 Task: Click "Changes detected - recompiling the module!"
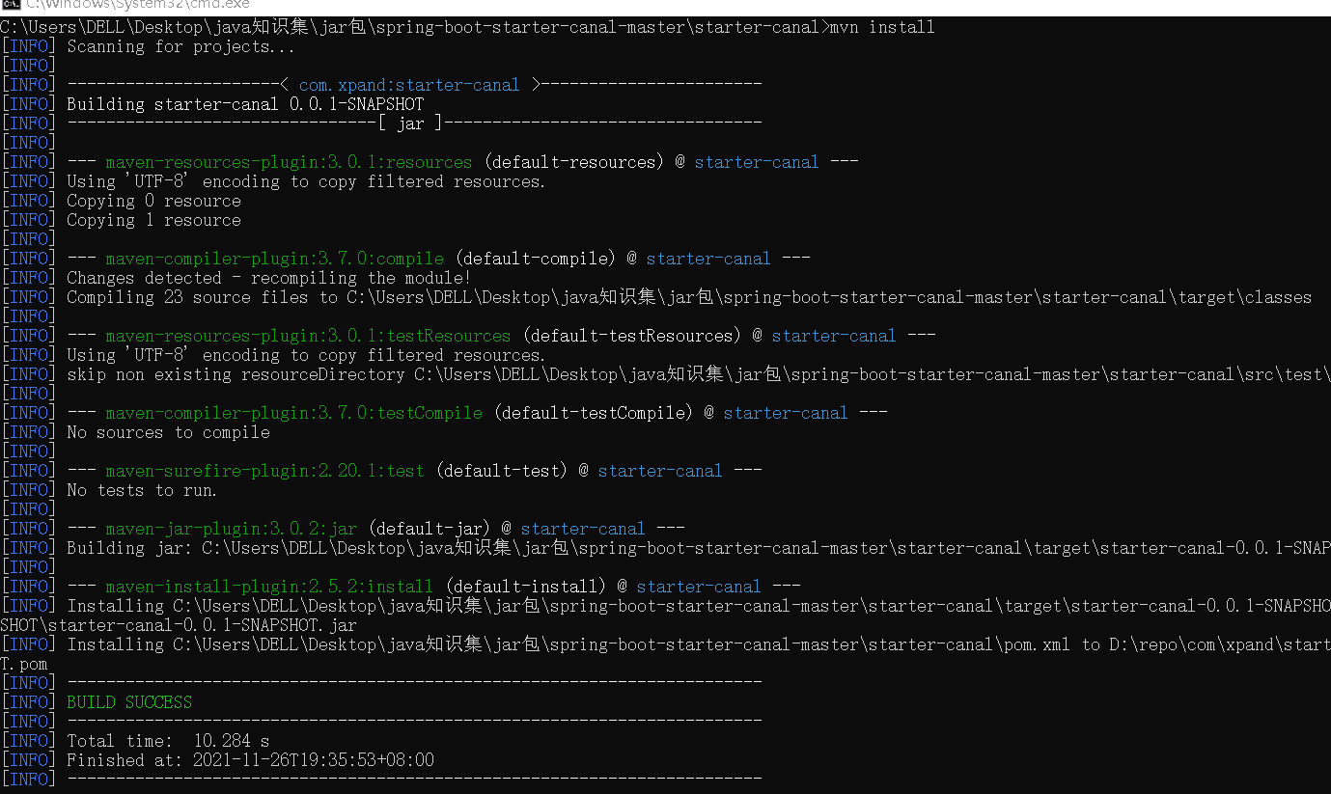point(269,278)
